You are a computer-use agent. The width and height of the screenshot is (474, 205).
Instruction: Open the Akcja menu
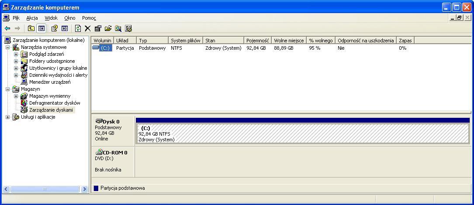(x=32, y=18)
